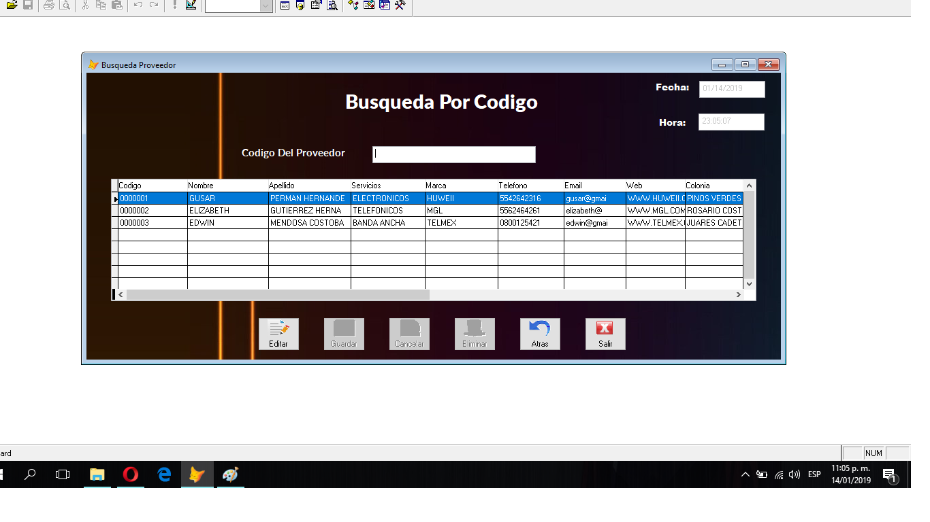The image size is (930, 522).
Task: Click the Marca column header
Action: click(x=461, y=186)
